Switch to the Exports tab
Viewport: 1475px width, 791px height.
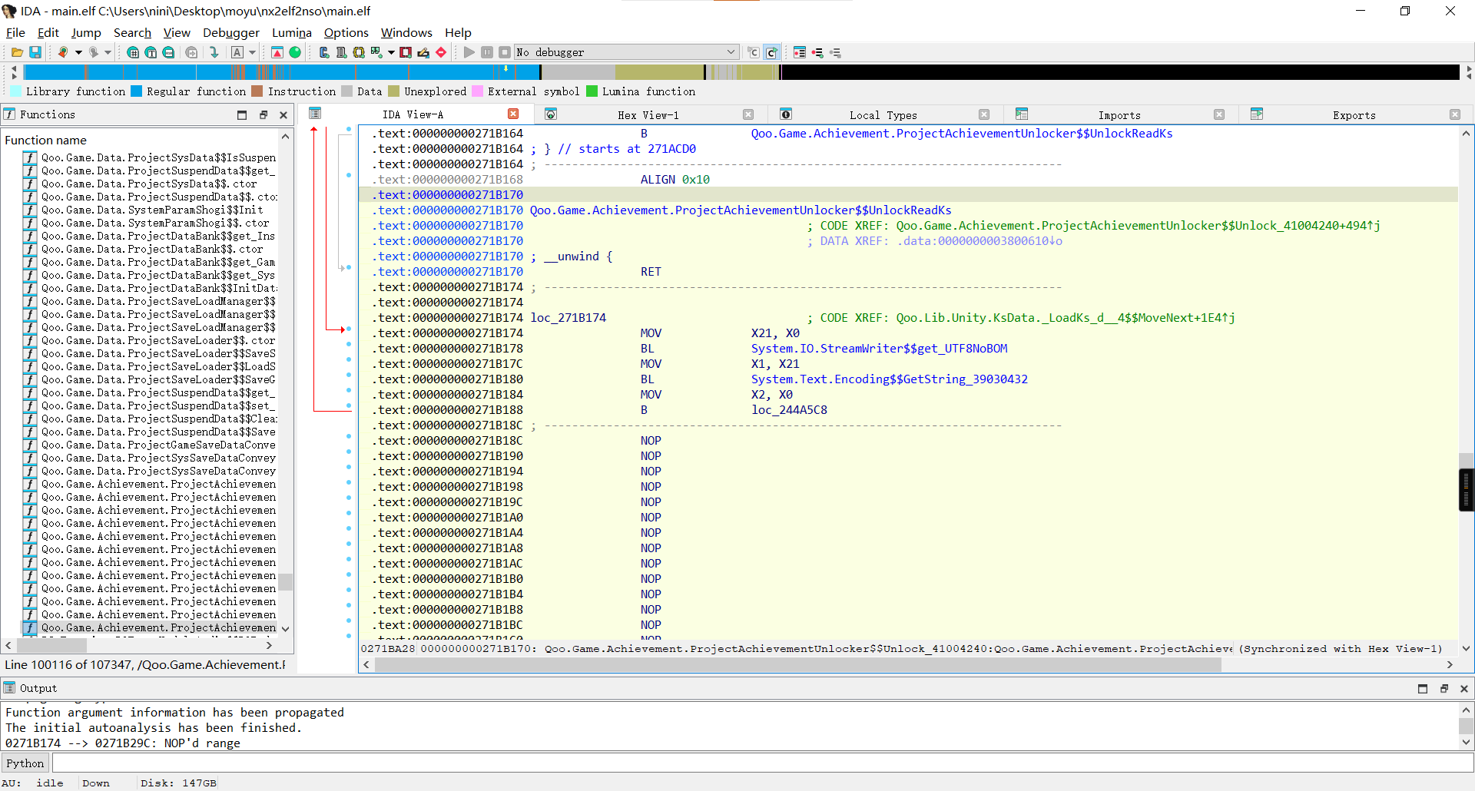1354,115
